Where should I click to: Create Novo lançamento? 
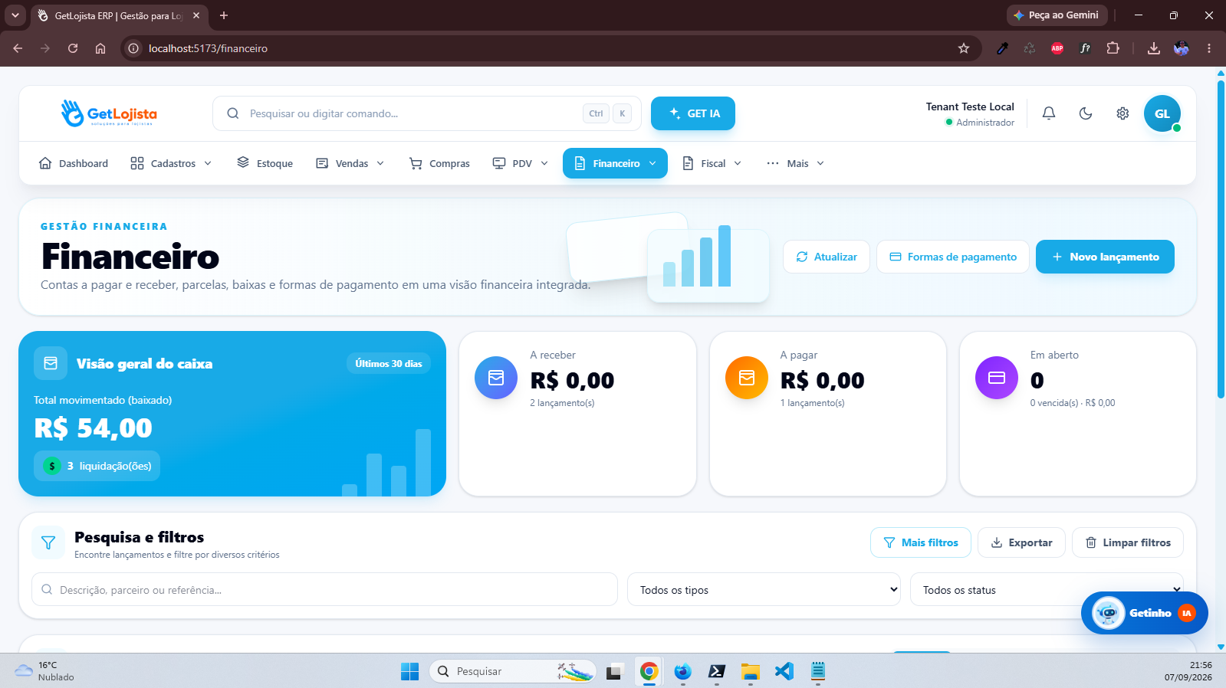click(x=1105, y=257)
